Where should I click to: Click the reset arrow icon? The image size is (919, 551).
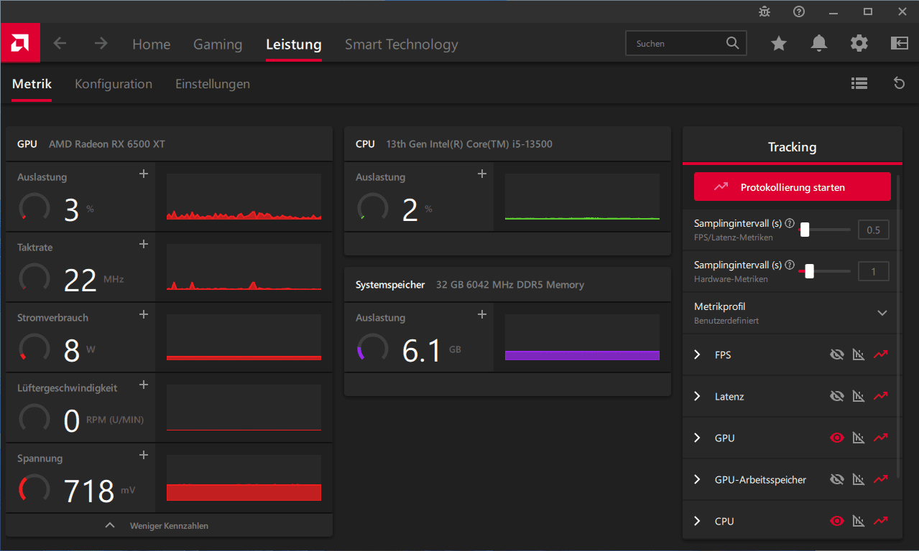(899, 83)
